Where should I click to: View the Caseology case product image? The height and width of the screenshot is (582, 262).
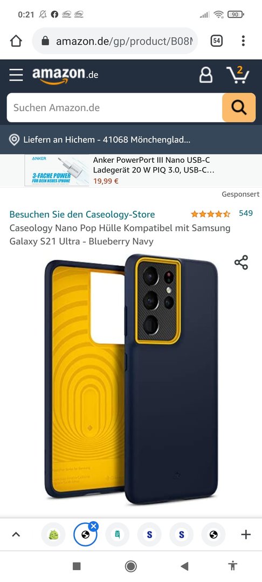tap(131, 379)
